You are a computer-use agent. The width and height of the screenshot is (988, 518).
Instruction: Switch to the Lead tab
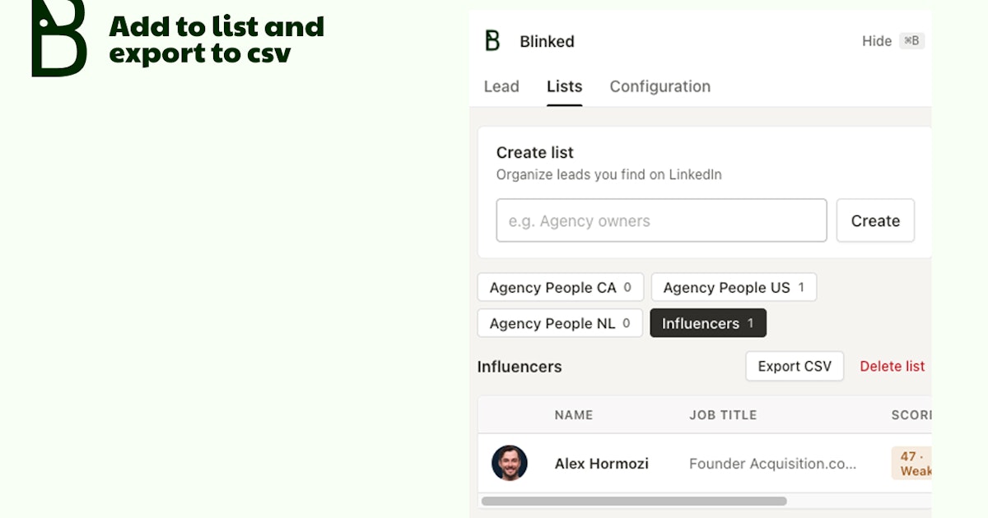(501, 86)
